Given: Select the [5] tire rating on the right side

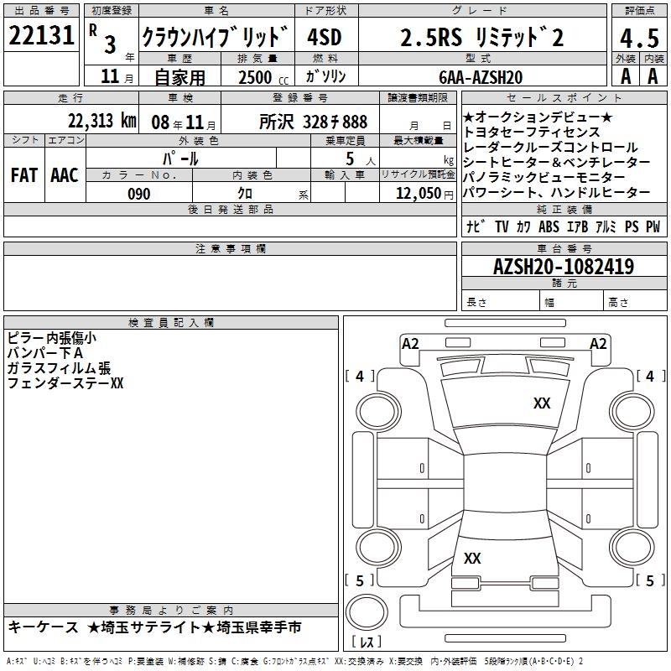Looking at the screenshot, I should pyautogui.click(x=648, y=580).
